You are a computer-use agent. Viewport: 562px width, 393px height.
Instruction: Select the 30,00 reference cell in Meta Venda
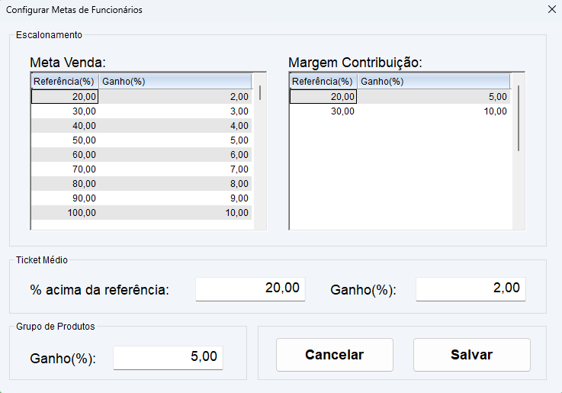click(65, 111)
